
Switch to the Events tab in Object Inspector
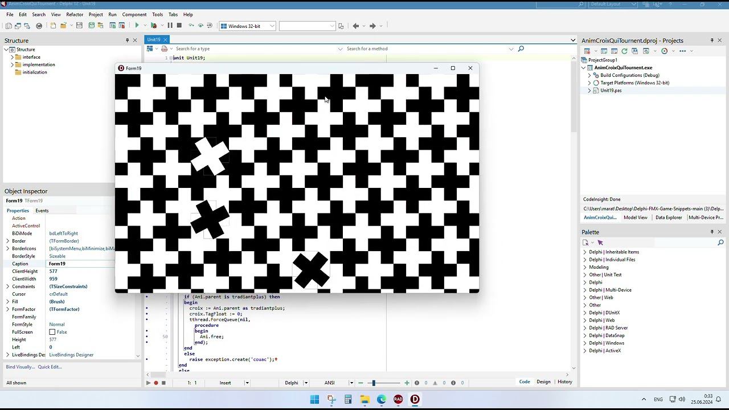point(42,211)
